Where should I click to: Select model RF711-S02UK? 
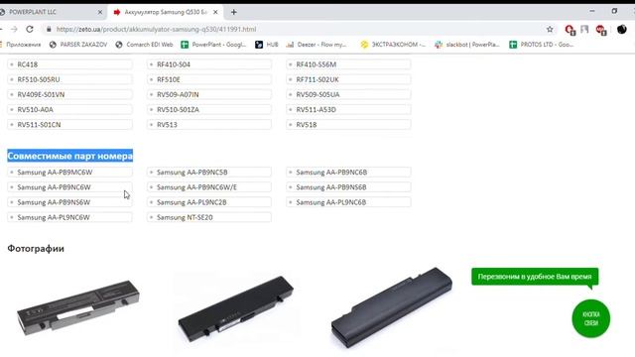[348, 79]
